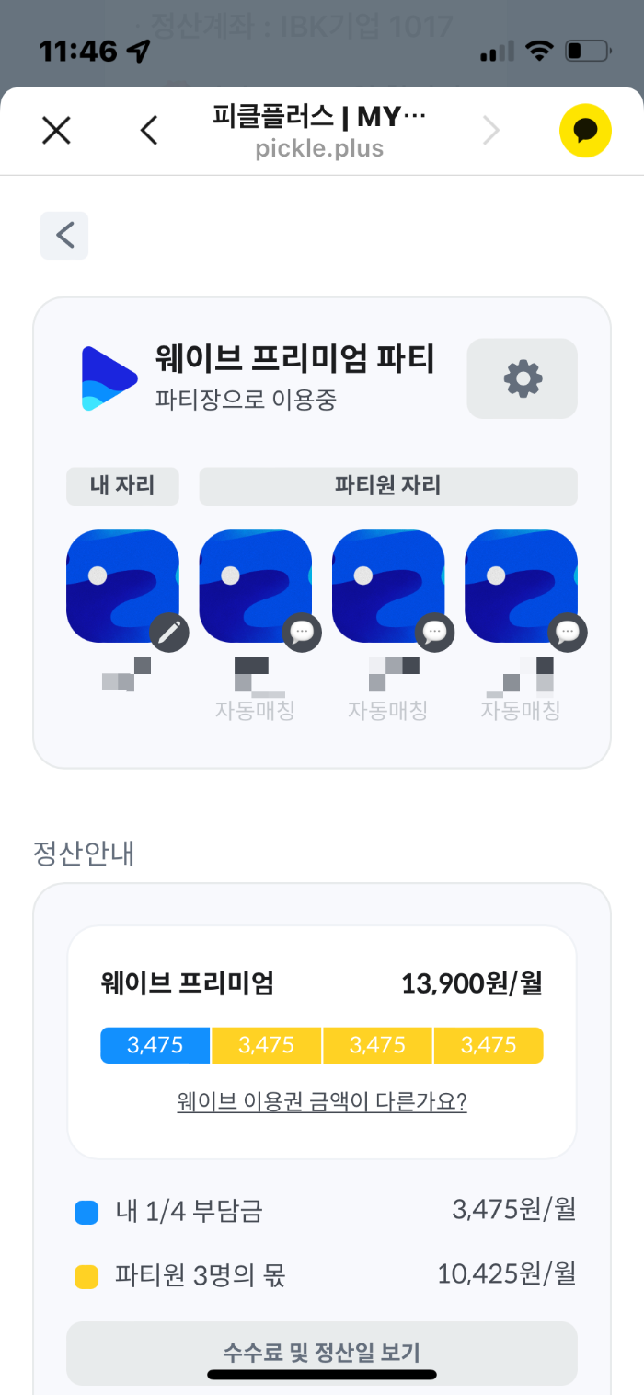This screenshot has width=644, height=1395.
Task: Tap the pickle.plus page title
Action: coord(320,147)
